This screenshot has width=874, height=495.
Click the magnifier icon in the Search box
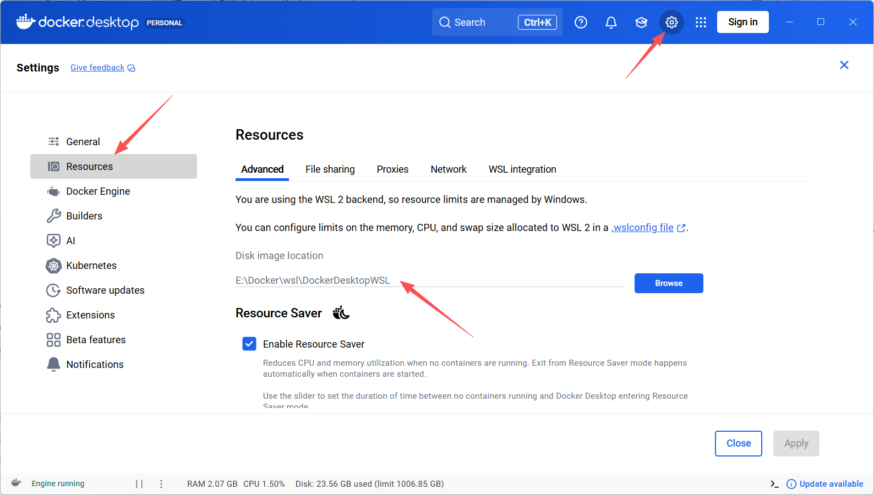(445, 23)
